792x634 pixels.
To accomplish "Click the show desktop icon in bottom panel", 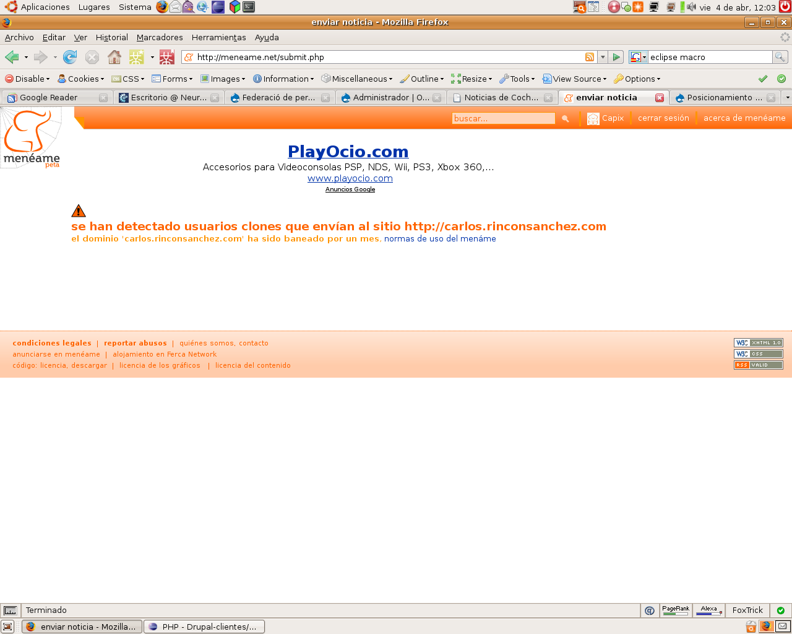I will (7, 627).
